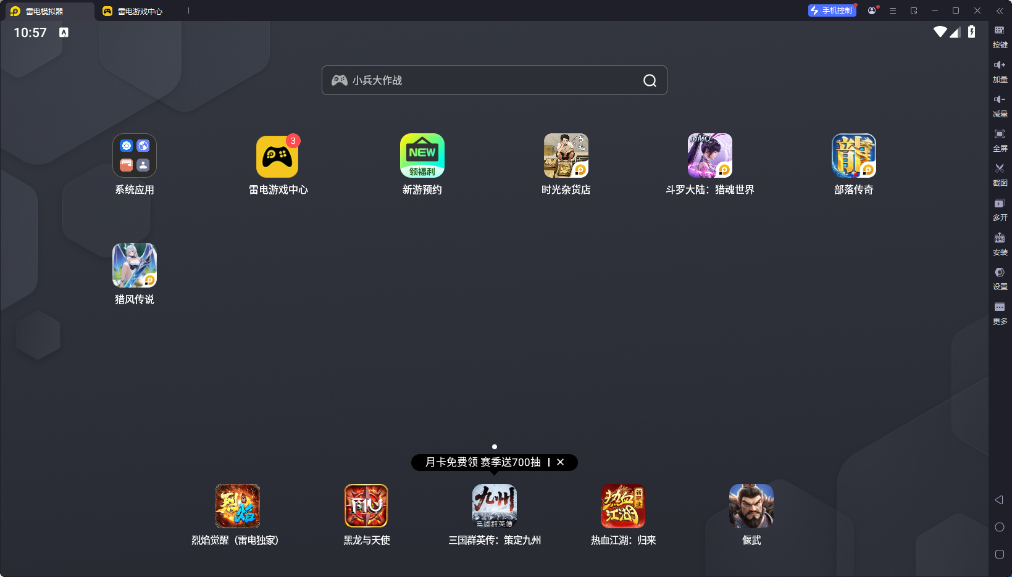The height and width of the screenshot is (577, 1012).
Task: Dismiss the 月卡免费领 promotion bubble
Action: 560,462
